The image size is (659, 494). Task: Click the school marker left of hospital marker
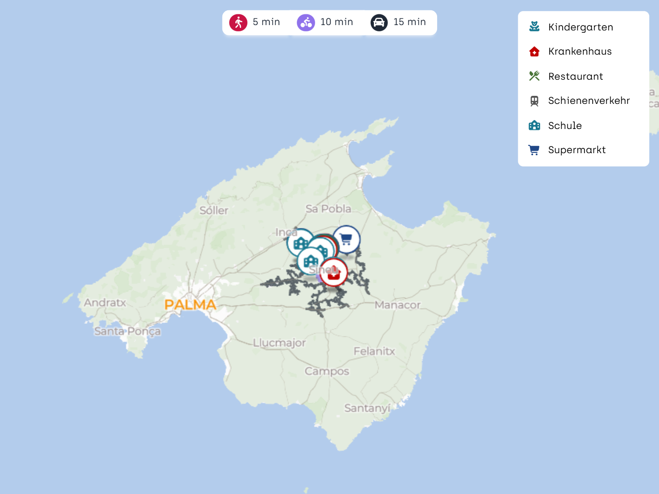tap(310, 261)
